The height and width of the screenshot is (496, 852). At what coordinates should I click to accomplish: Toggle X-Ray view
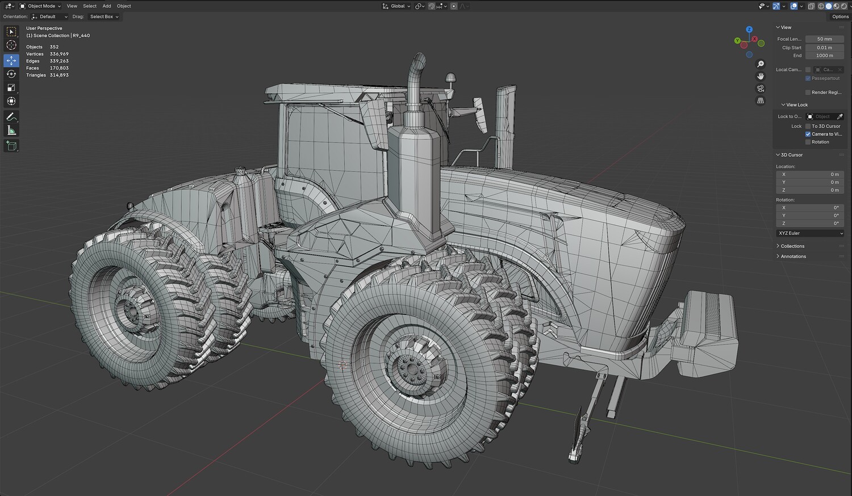811,6
